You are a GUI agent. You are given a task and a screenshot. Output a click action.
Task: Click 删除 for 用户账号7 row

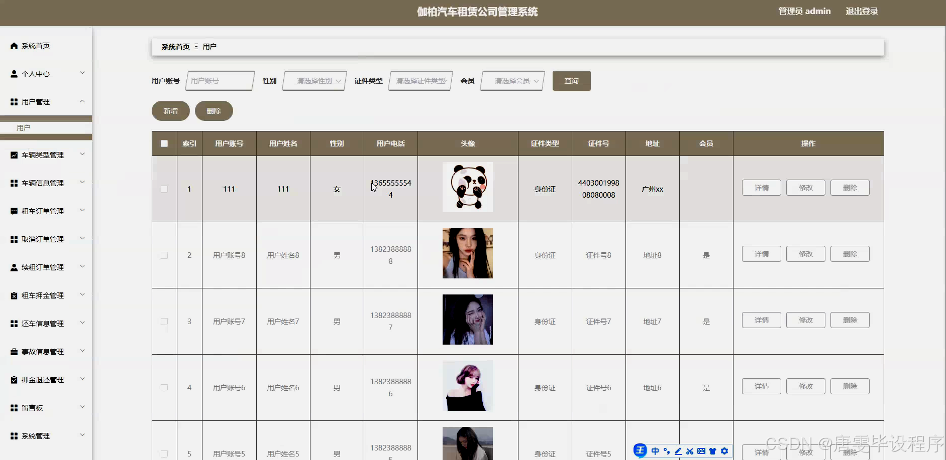pyautogui.click(x=850, y=320)
